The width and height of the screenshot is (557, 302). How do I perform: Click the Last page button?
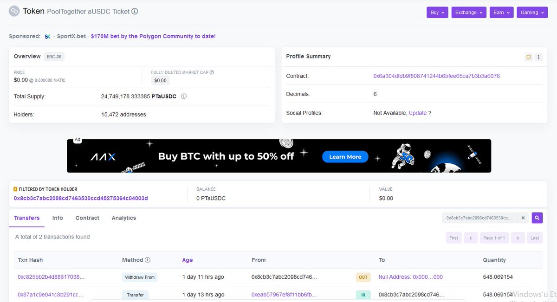(x=535, y=238)
